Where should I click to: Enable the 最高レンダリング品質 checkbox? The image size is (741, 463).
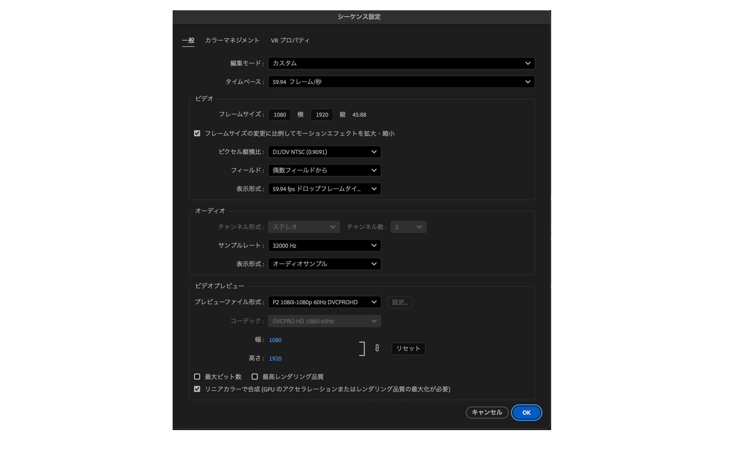click(255, 377)
